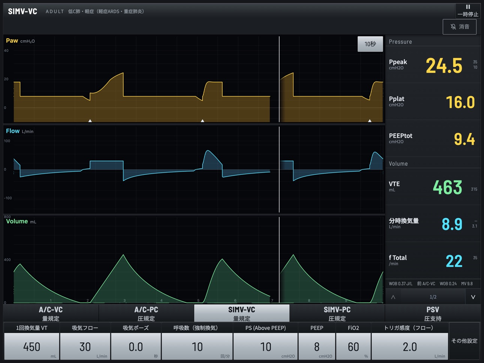This screenshot has height=363, width=484.
Task: Click the VTE alarm limit 315
Action: [x=474, y=189]
